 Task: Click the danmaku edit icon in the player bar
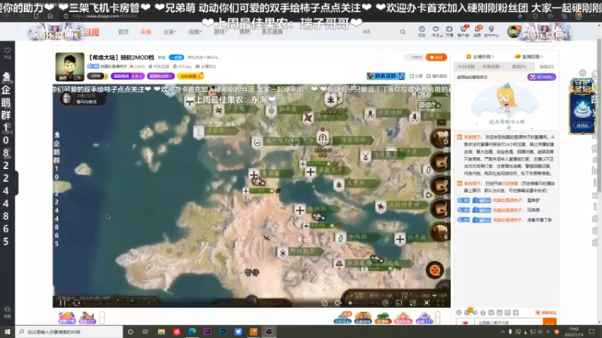[325, 303]
